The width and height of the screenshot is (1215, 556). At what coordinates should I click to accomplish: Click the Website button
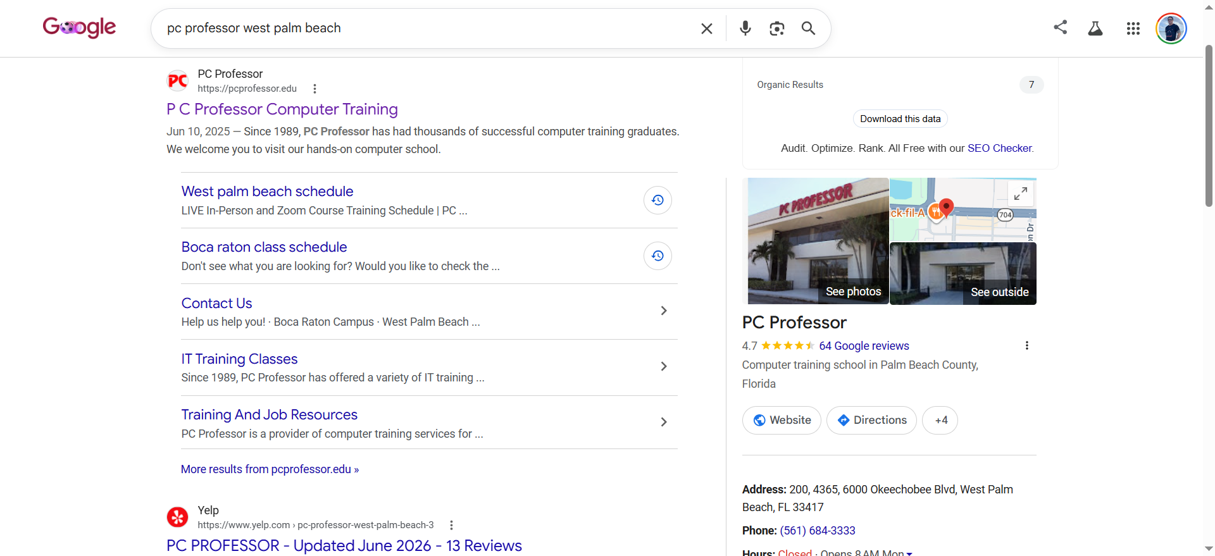pyautogui.click(x=782, y=420)
